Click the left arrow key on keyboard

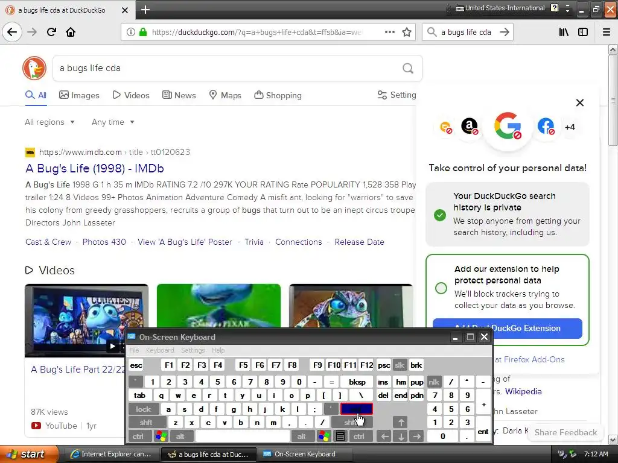point(384,436)
